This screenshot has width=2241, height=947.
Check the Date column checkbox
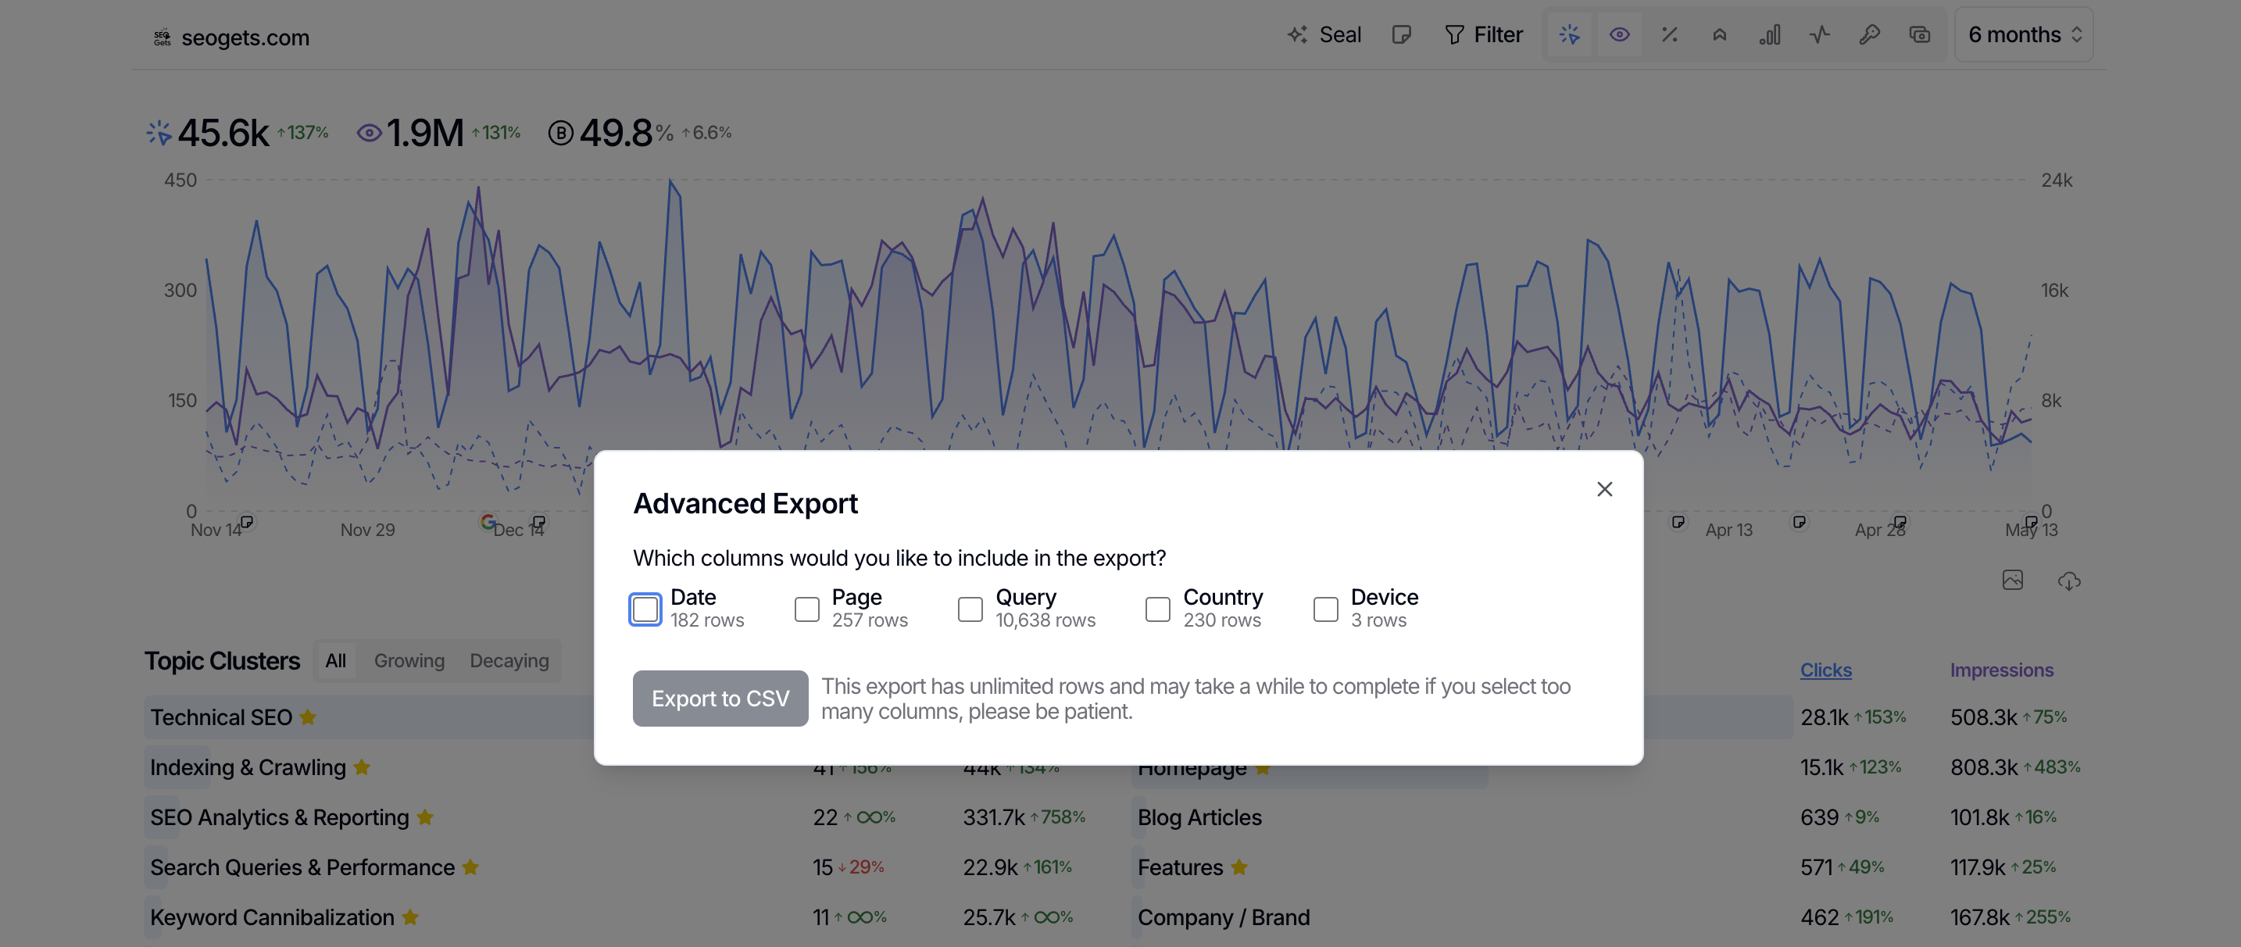645,609
